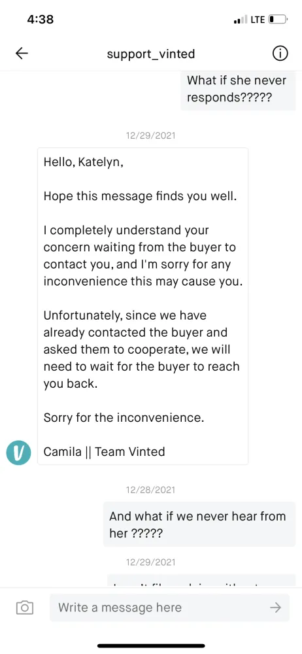302x654 pixels.
Task: Tap the back arrow icon
Action: click(22, 54)
